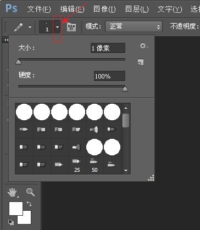Open the brush picker gear menu

(x=144, y=46)
